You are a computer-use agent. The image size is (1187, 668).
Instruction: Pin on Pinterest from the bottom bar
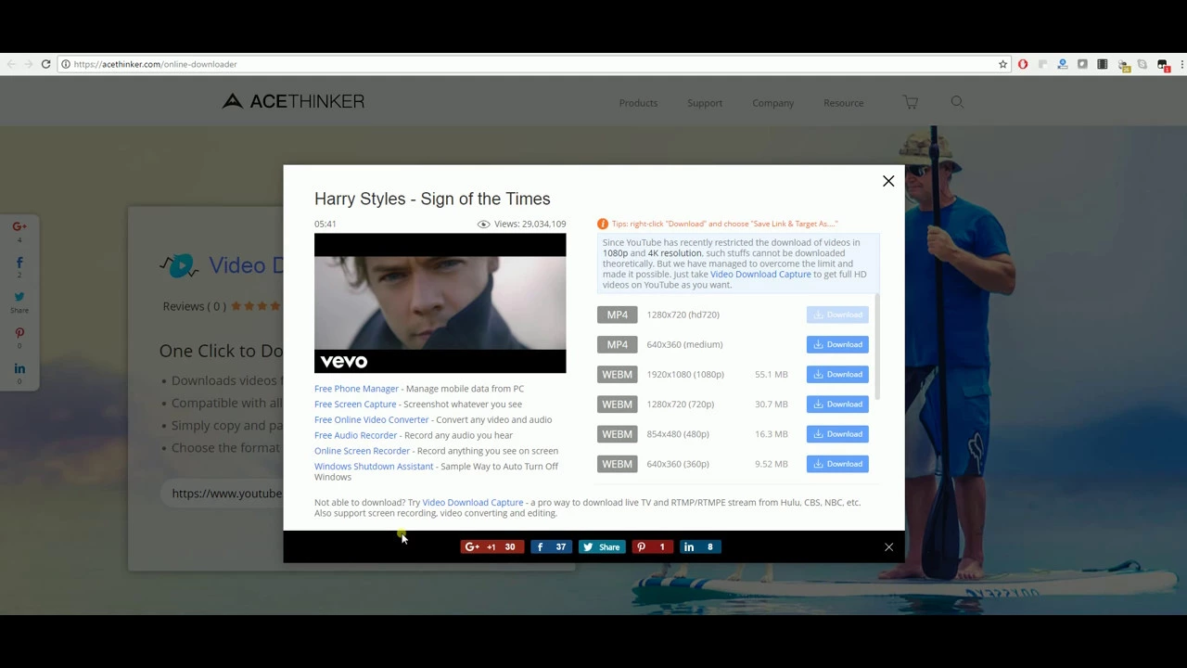point(651,547)
